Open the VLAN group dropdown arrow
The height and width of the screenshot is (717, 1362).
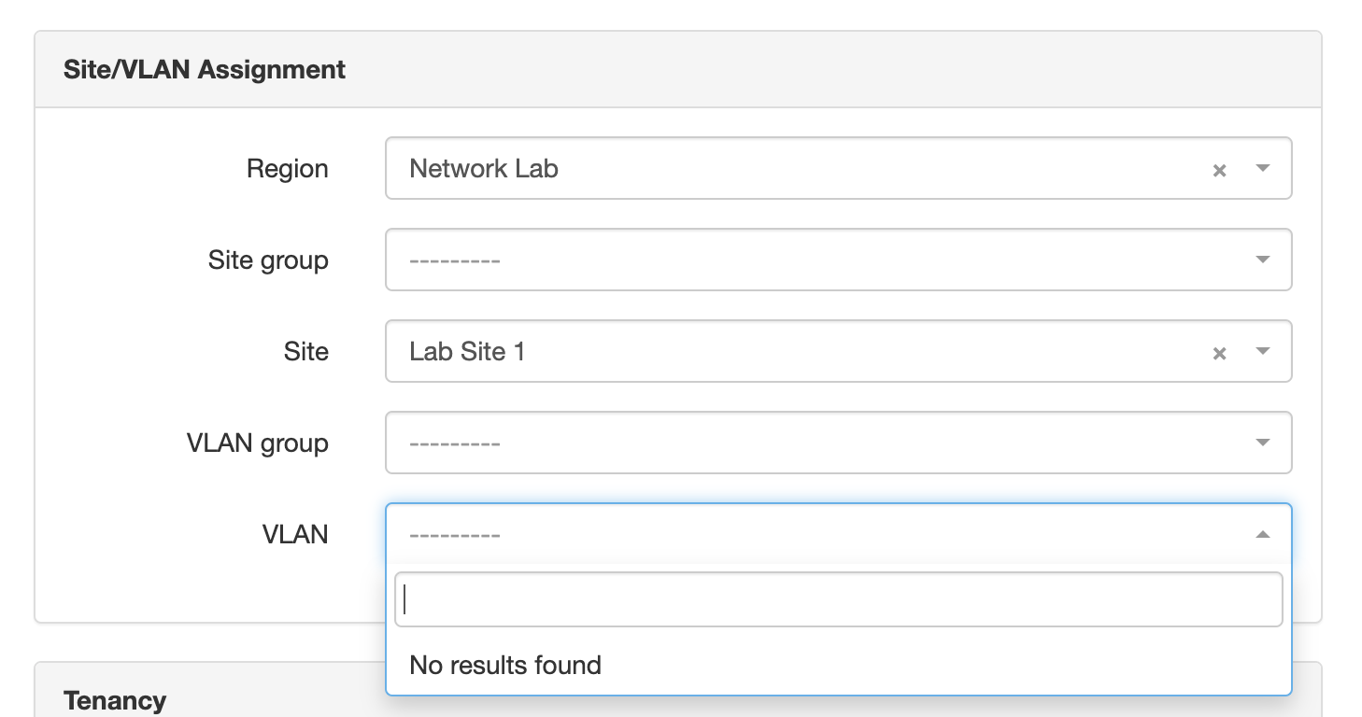pos(1263,443)
